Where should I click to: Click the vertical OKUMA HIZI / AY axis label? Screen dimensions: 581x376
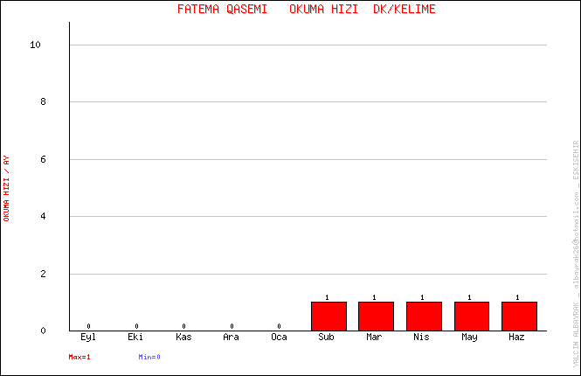coord(7,188)
